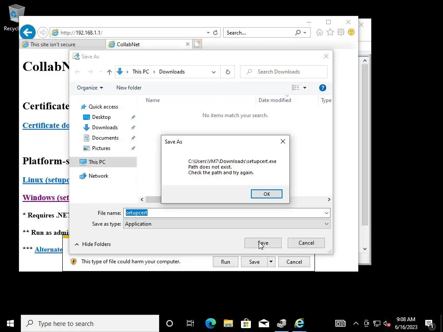This screenshot has width=443, height=332.
Task: Click Run in the download bar
Action: (225, 262)
